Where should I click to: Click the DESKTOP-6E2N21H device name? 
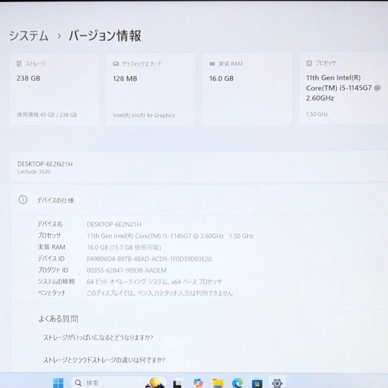point(45,164)
